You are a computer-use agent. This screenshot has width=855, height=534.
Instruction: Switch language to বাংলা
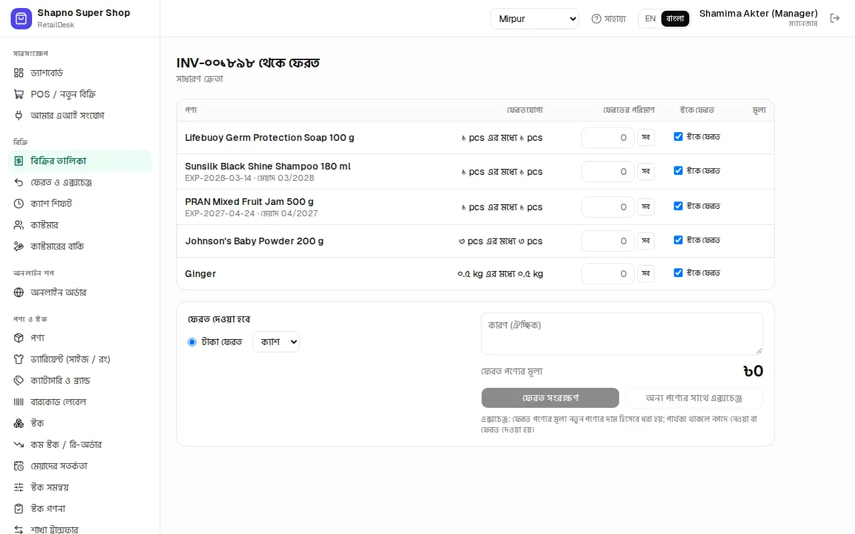[x=675, y=19]
